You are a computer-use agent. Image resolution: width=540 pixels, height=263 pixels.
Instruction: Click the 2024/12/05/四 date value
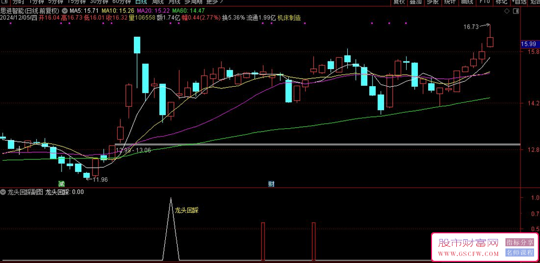click(19, 18)
